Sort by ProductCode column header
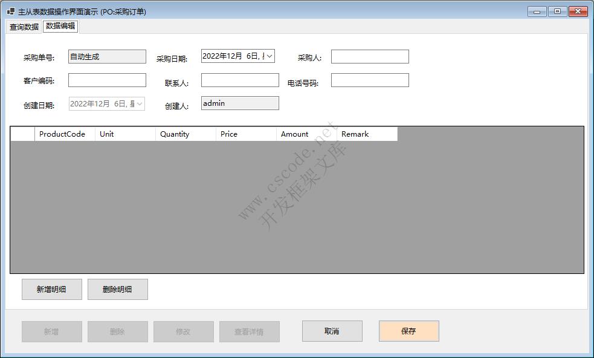The width and height of the screenshot is (594, 358). tap(65, 134)
